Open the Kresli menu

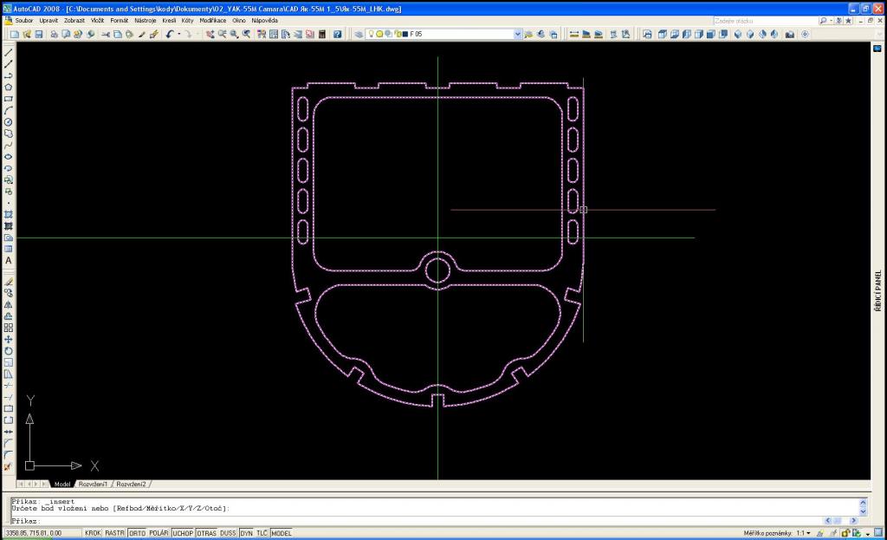pos(169,20)
